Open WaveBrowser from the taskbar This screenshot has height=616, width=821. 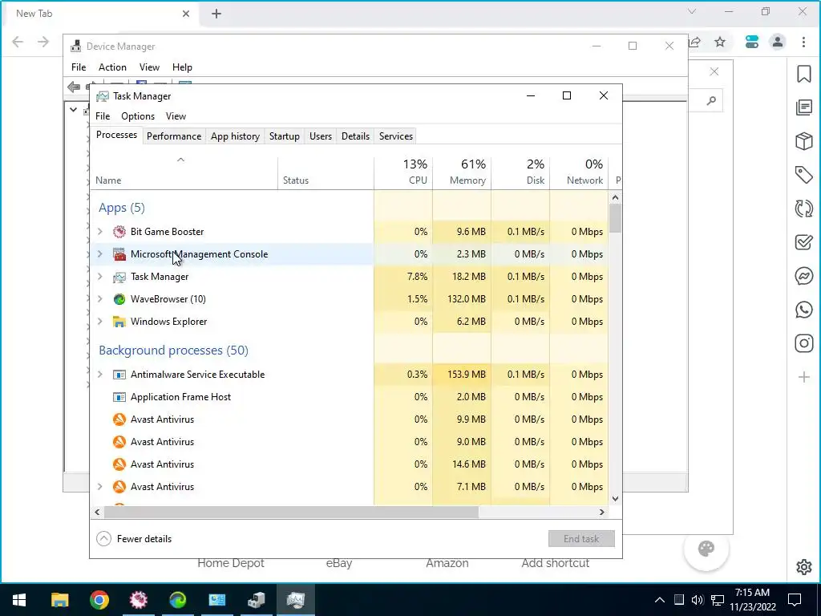click(x=177, y=600)
